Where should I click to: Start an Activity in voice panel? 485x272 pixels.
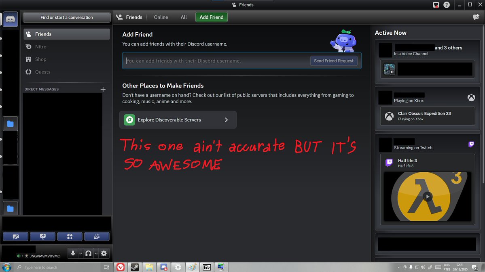click(70, 236)
